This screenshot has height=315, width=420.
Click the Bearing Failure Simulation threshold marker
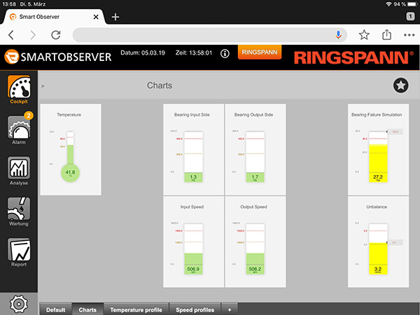click(x=395, y=132)
